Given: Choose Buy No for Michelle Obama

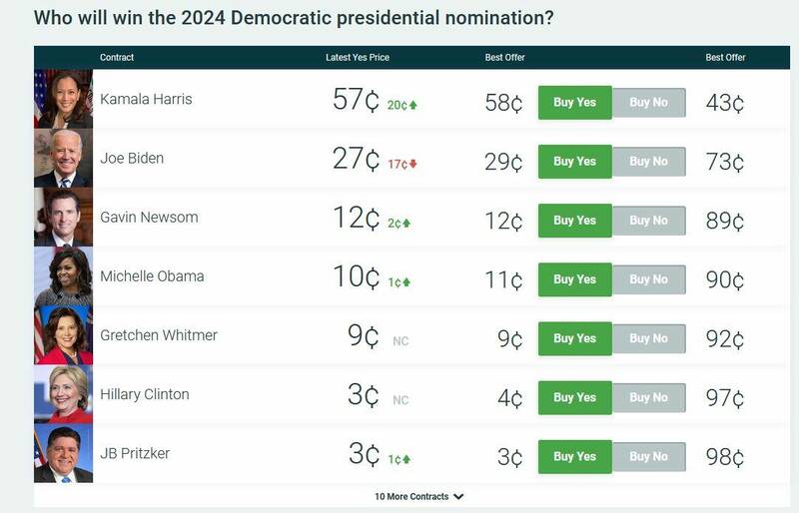Looking at the screenshot, I should click(x=648, y=279).
